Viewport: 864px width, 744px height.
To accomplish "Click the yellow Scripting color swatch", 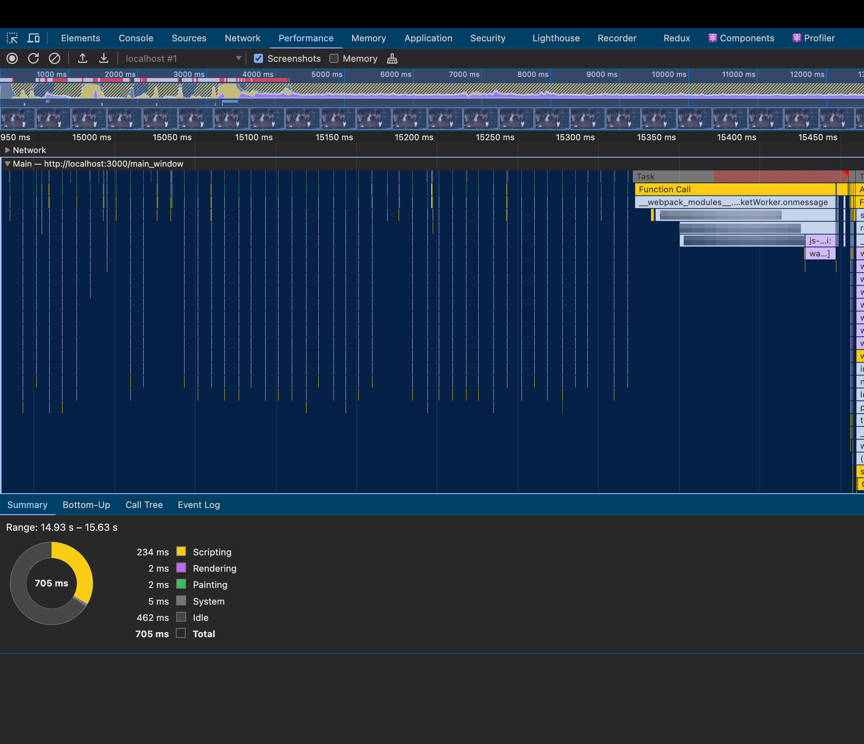I will 181,552.
